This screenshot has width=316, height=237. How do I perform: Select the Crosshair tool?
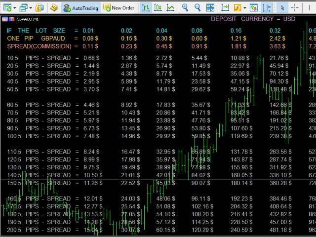coord(295,7)
